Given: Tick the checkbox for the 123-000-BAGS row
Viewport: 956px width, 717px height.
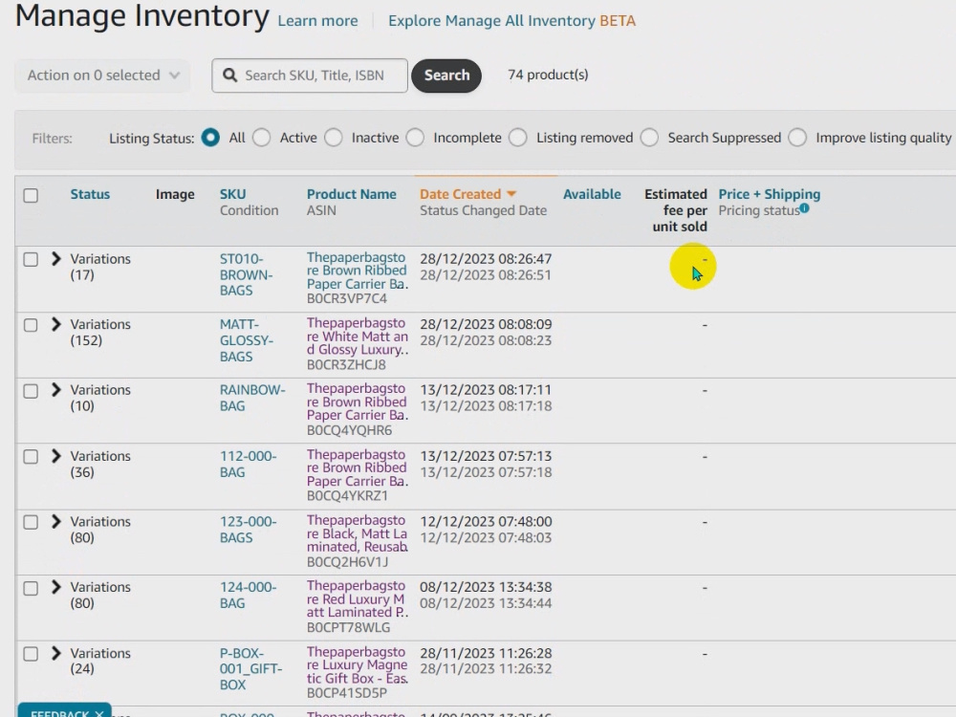Looking at the screenshot, I should [31, 523].
